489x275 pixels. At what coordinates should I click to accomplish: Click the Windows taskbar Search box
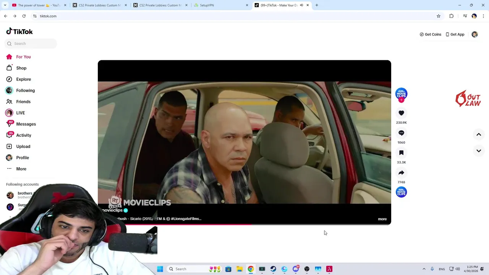tap(194, 269)
